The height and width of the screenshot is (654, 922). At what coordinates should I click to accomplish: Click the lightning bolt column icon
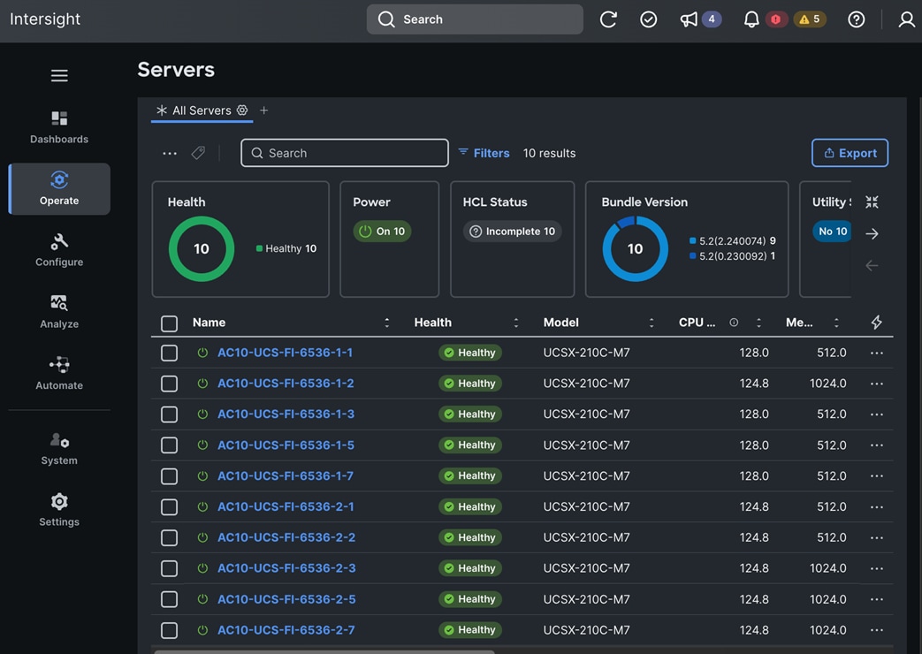click(x=877, y=323)
